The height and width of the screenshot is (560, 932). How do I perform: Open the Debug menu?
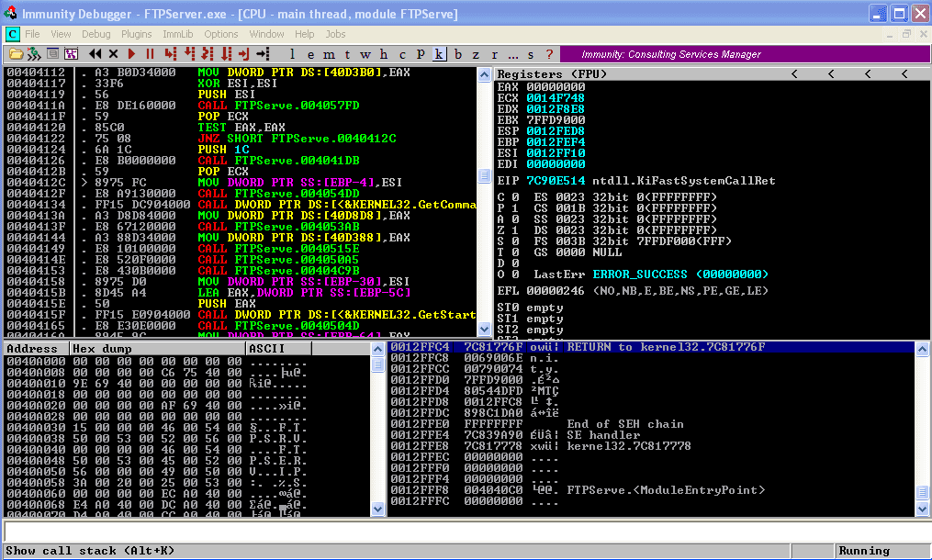pyautogui.click(x=95, y=35)
